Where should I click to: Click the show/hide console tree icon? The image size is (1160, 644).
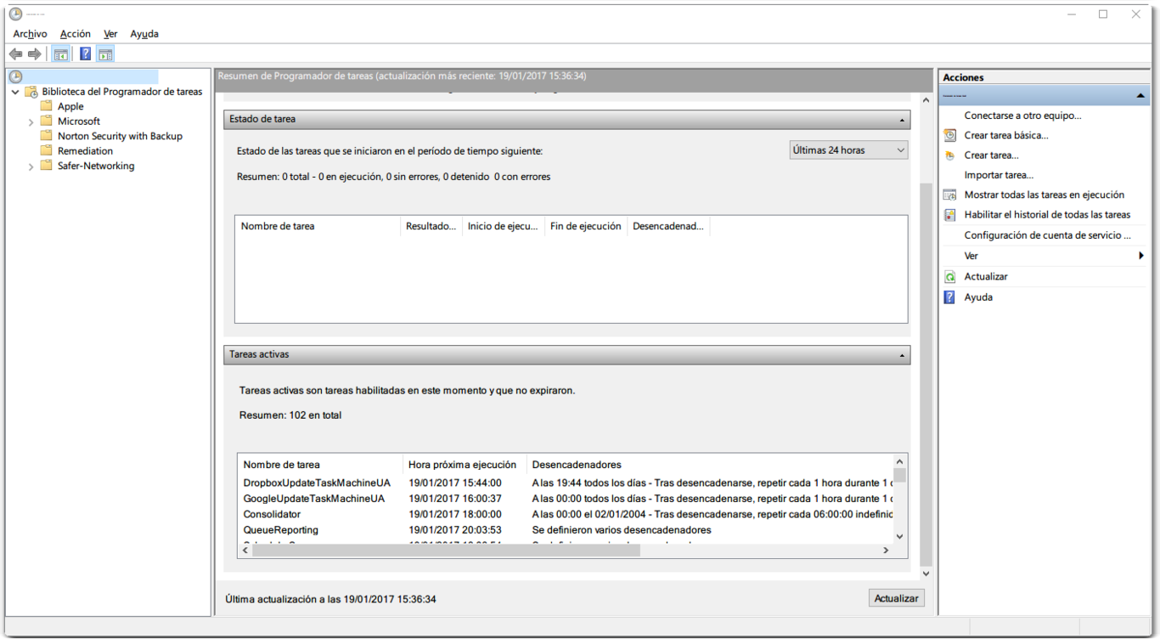pos(61,54)
